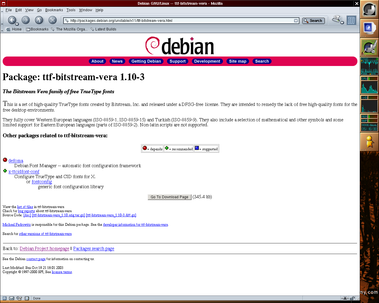
Task: Click the Forward navigation arrow
Action: [x=26, y=20]
